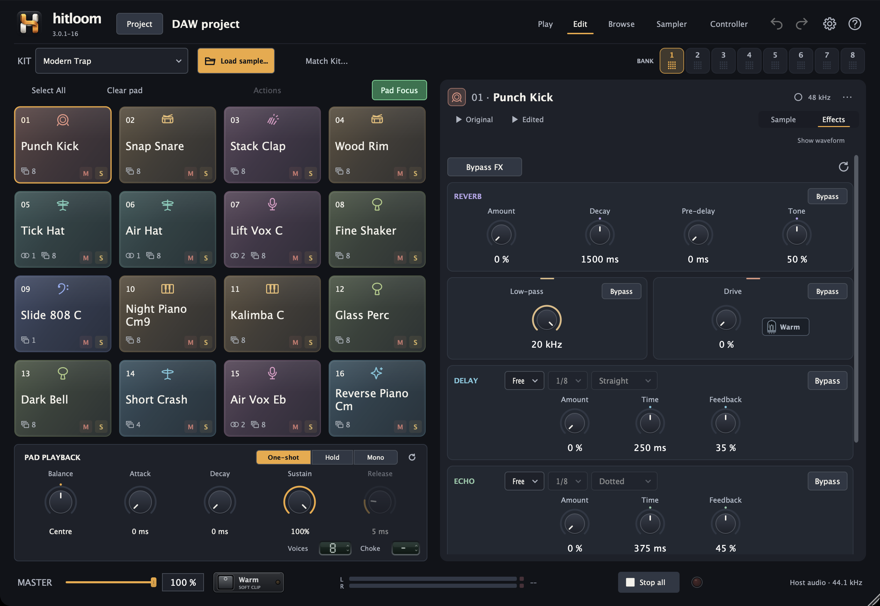Reset all effects with the circular arrow icon
This screenshot has width=880, height=606.
tap(843, 167)
